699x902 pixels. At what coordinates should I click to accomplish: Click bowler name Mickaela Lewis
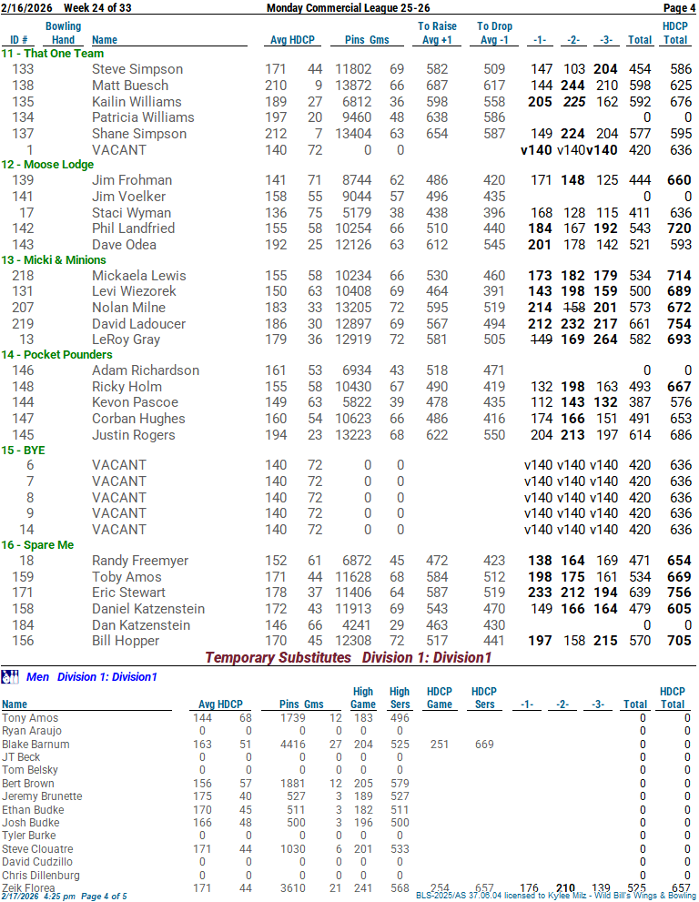click(138, 276)
